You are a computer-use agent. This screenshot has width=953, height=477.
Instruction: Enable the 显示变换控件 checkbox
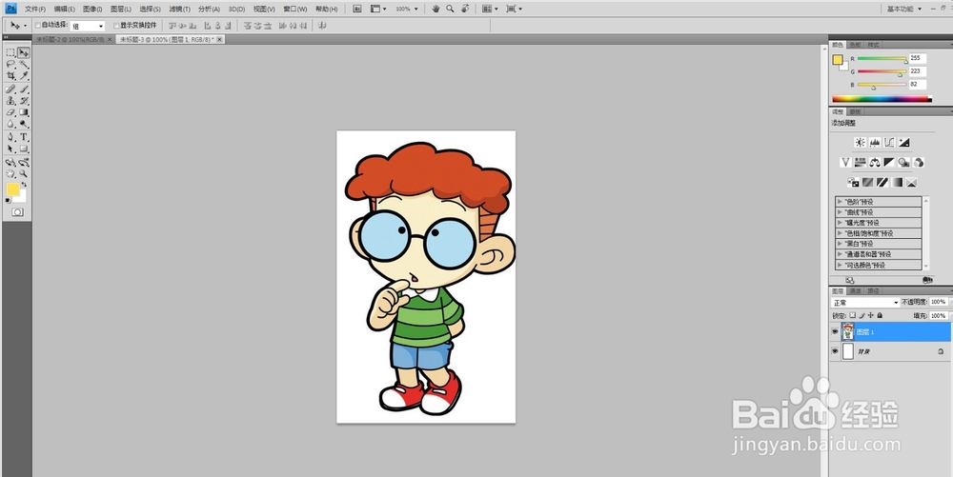tap(116, 26)
